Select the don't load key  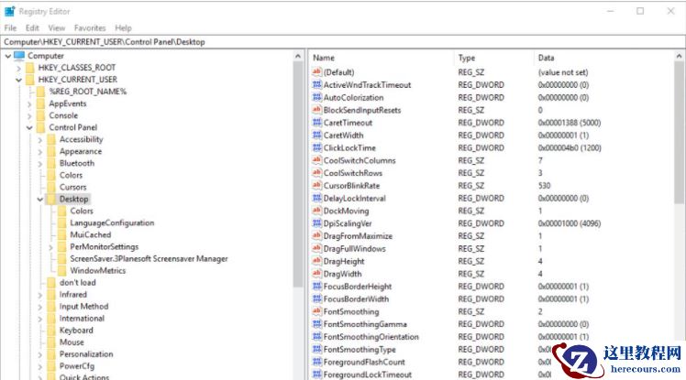[x=77, y=283]
